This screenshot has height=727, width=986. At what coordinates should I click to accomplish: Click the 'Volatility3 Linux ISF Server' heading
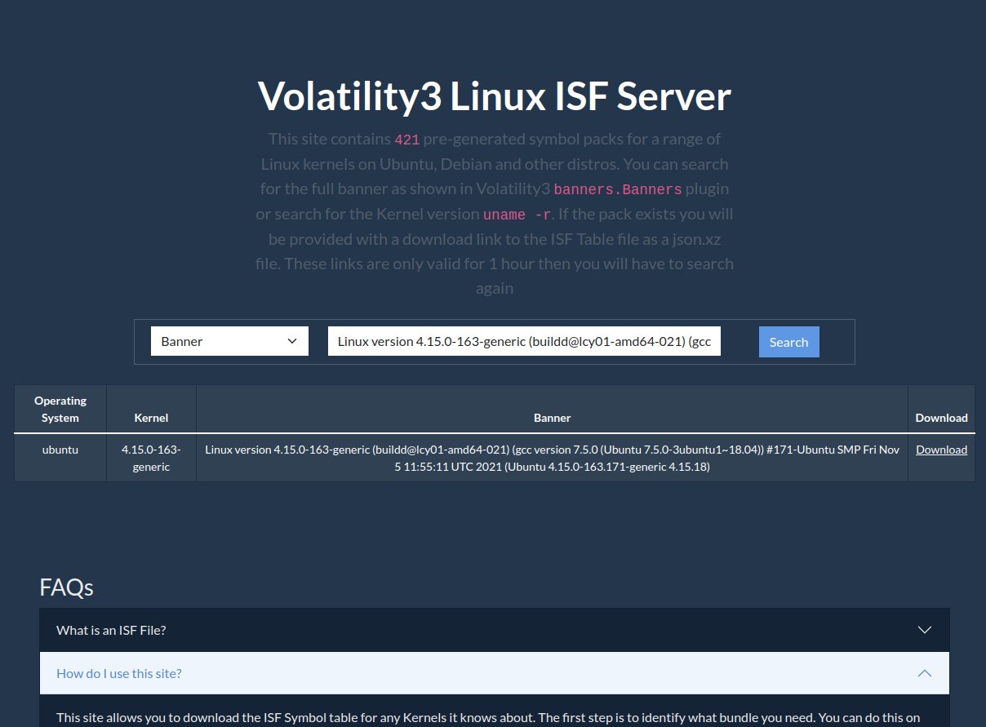495,96
